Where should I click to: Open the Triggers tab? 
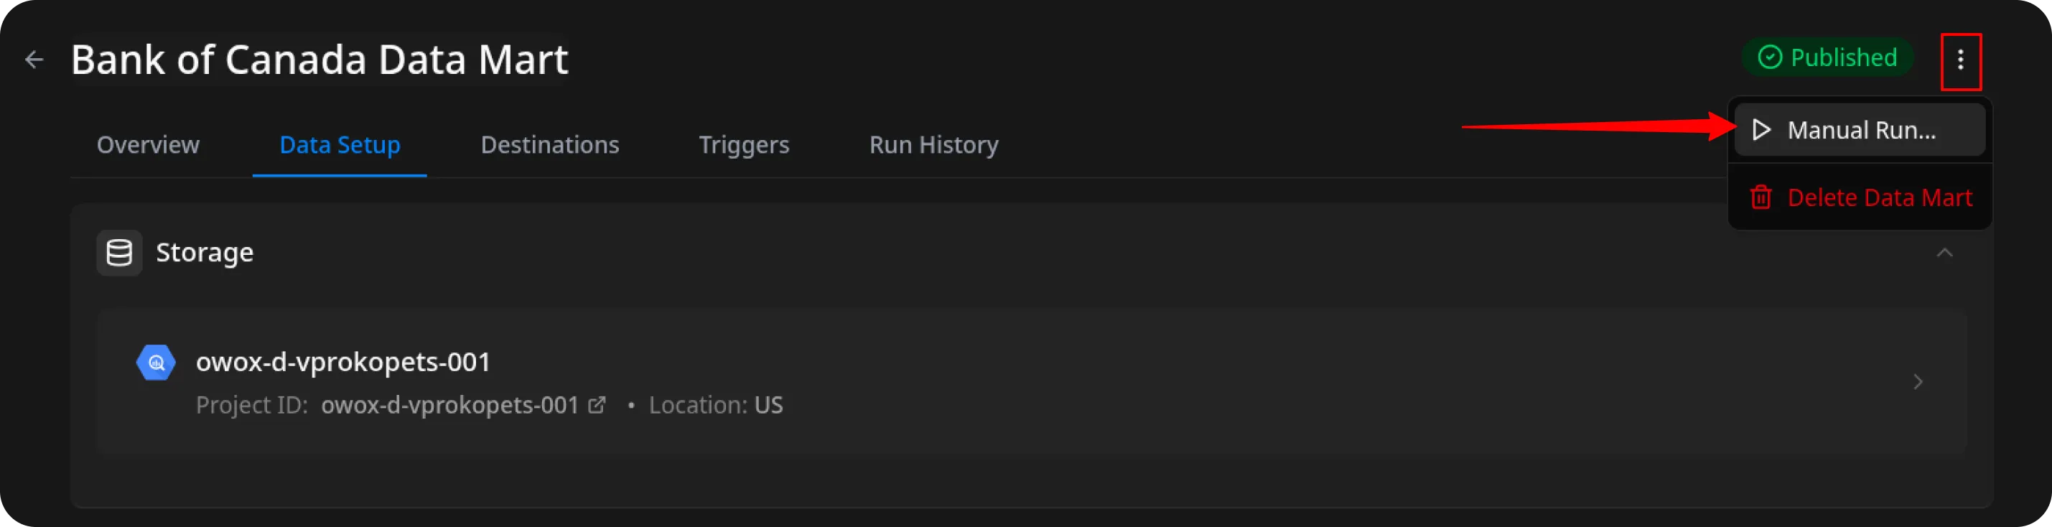(744, 145)
